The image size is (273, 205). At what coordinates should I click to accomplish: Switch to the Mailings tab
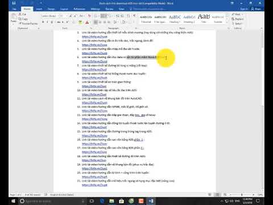pyautogui.click(x=95, y=9)
